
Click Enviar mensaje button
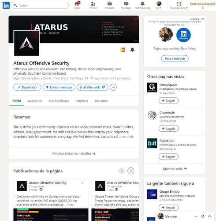59,87
